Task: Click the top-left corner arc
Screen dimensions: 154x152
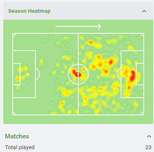Action: (14, 35)
